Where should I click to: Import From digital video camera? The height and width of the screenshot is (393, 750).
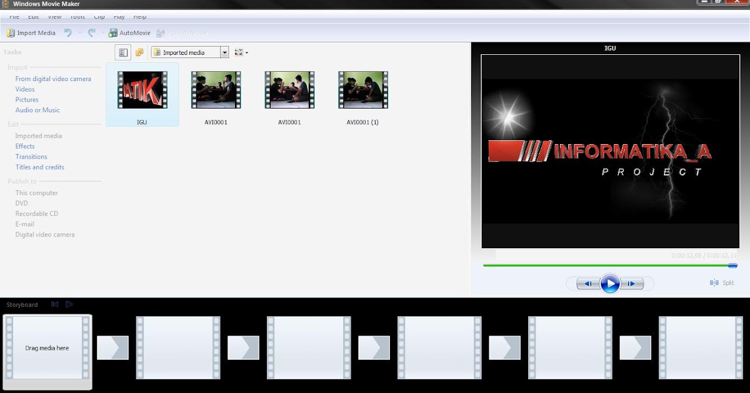[53, 79]
